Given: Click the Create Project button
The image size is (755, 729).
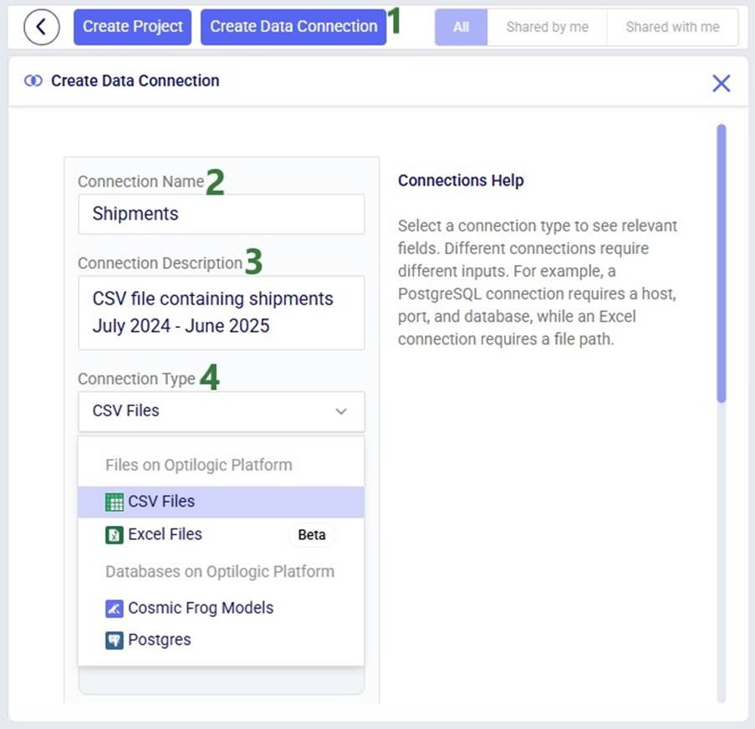Looking at the screenshot, I should [x=132, y=27].
